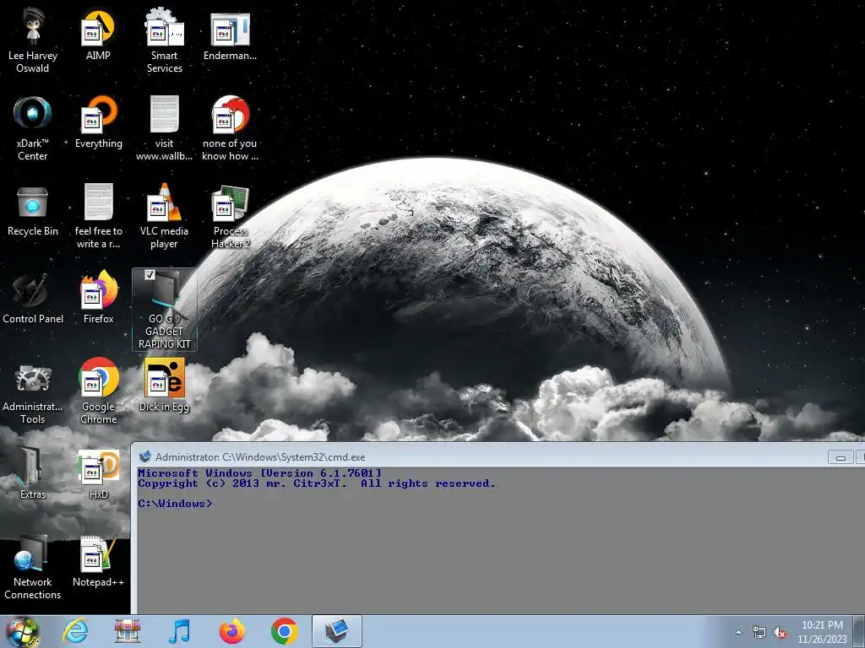Select the 'feel free to write a r...' file
865x648 pixels.
[x=98, y=216]
